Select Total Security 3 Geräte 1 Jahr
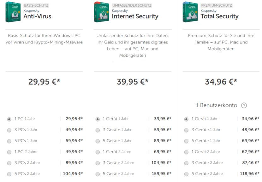Screen dimensions: 262x182 (x=186, y=130)
